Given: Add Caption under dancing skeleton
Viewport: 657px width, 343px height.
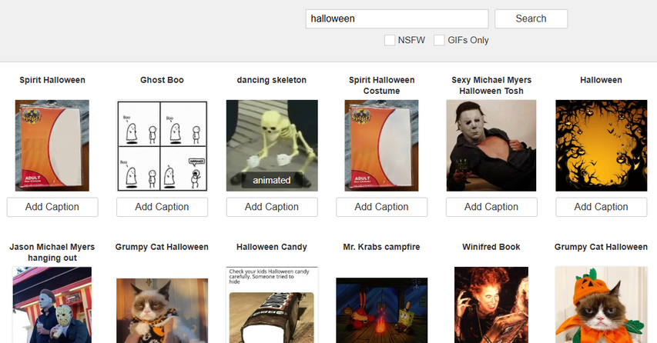Looking at the screenshot, I should pos(272,207).
